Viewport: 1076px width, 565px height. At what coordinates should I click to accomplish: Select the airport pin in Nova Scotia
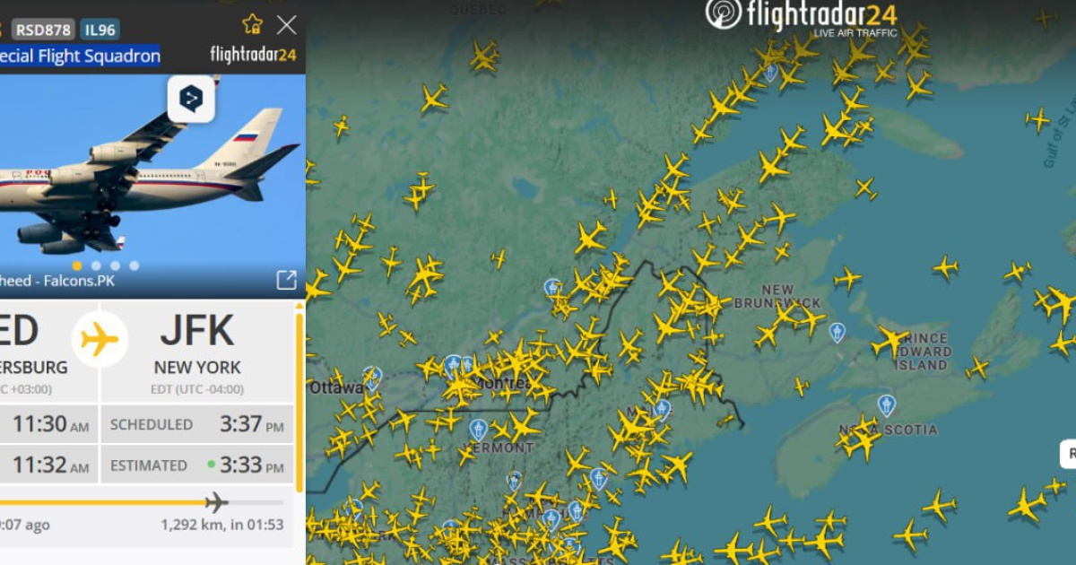click(886, 405)
